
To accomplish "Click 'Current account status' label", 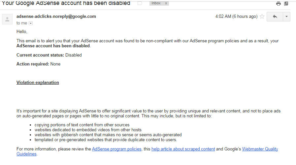I will click(40, 55).
